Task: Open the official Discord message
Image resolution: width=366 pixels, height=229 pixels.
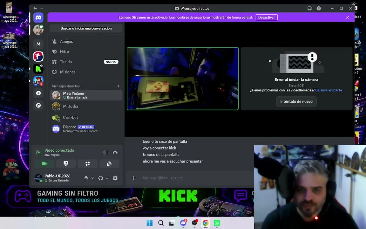Action: (86, 129)
